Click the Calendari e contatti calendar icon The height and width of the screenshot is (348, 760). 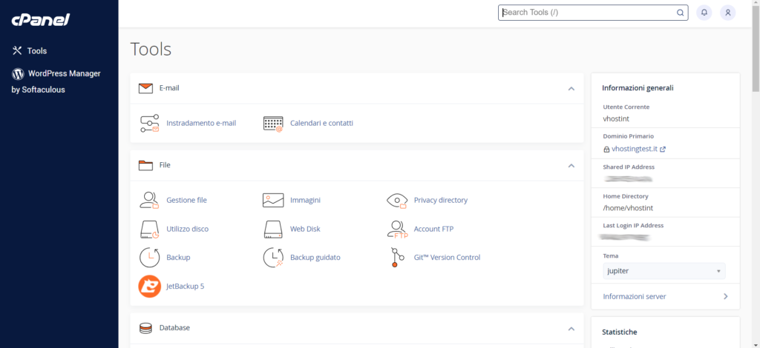pyautogui.click(x=273, y=124)
